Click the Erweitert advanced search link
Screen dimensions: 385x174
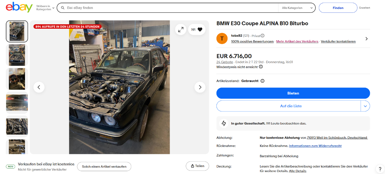364,8
